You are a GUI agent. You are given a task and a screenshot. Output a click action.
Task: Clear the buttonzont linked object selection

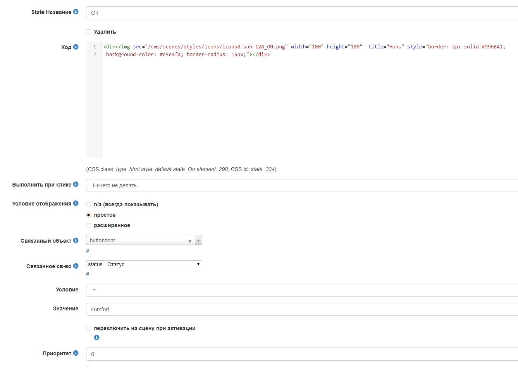190,241
